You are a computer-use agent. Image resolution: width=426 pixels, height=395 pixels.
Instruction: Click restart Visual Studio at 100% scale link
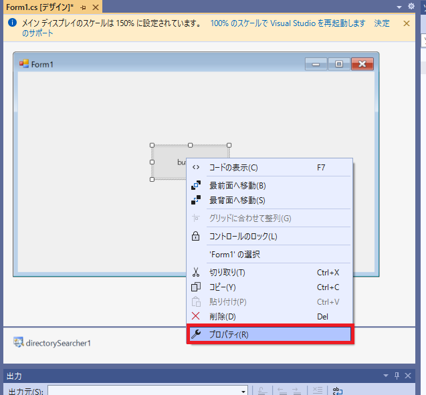click(x=288, y=23)
